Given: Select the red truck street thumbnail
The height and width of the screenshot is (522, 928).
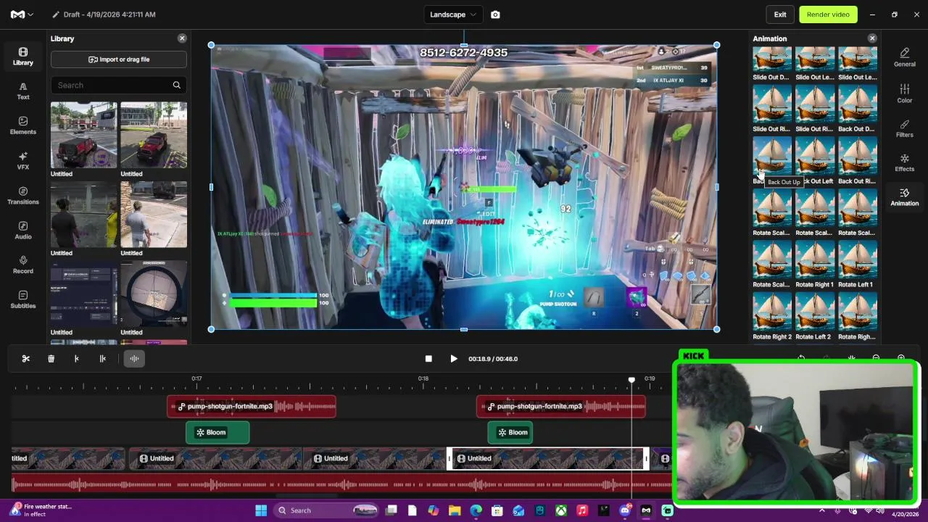Looking at the screenshot, I should point(154,135).
